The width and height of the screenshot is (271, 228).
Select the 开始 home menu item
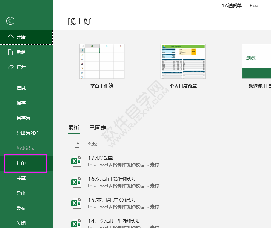click(x=26, y=37)
